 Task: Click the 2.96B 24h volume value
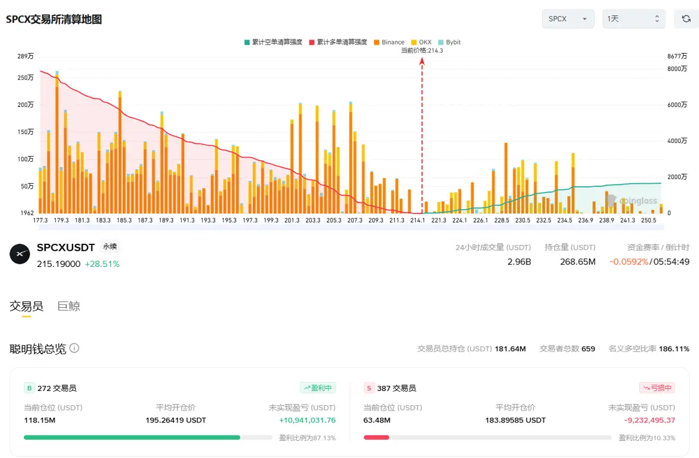click(x=519, y=262)
